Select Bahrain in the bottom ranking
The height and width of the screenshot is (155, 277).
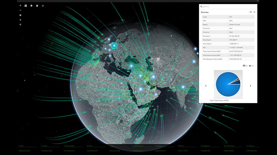click(x=250, y=146)
